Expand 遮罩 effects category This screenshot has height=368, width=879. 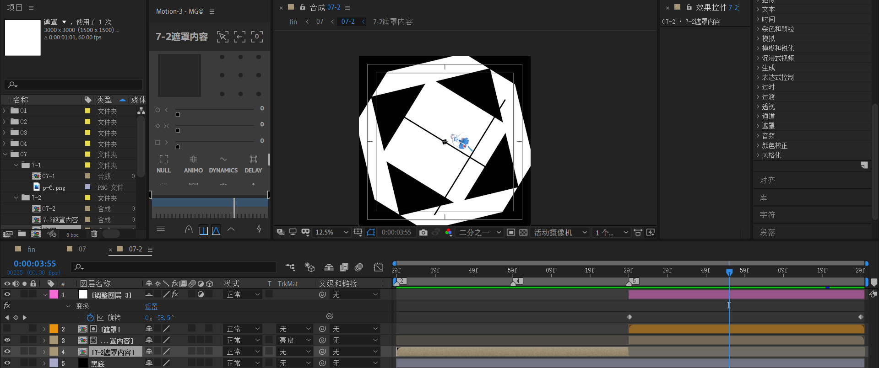(758, 126)
